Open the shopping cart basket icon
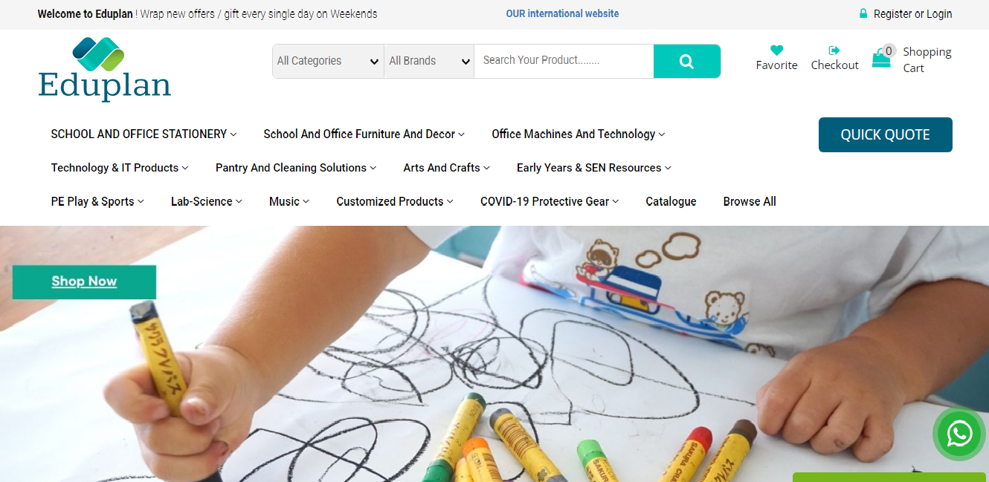The width and height of the screenshot is (989, 482). click(881, 59)
